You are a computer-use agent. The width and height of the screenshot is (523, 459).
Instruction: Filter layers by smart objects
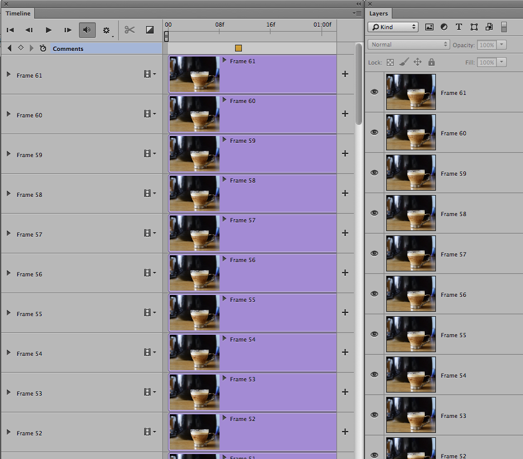489,27
